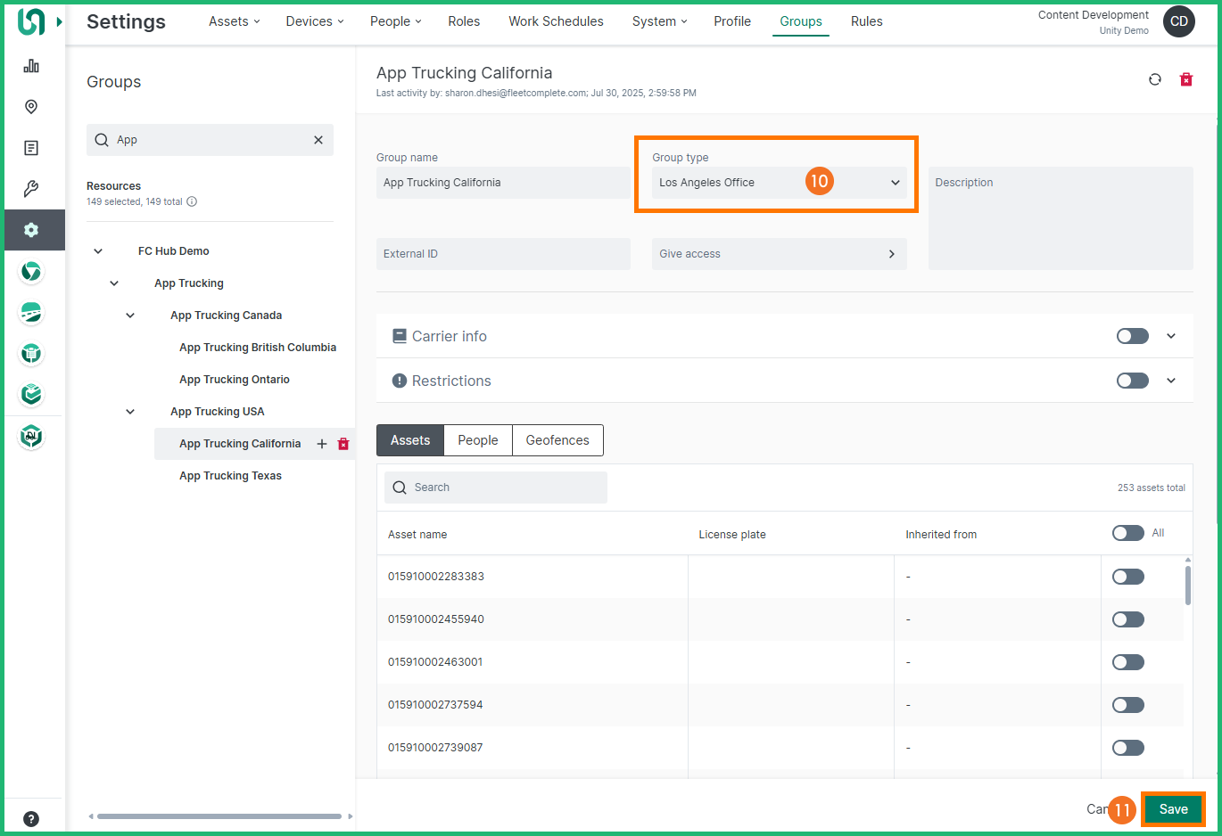
Task: Collapse the App Trucking Canada tree node
Action: pos(130,316)
